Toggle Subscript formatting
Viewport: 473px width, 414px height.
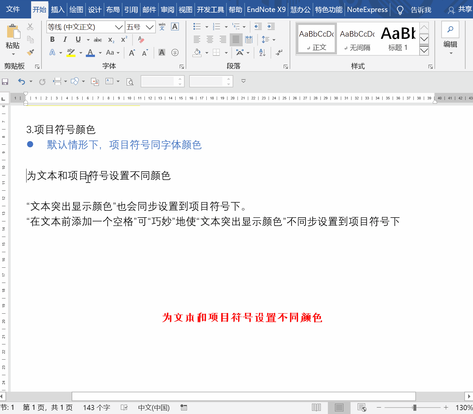(111, 40)
